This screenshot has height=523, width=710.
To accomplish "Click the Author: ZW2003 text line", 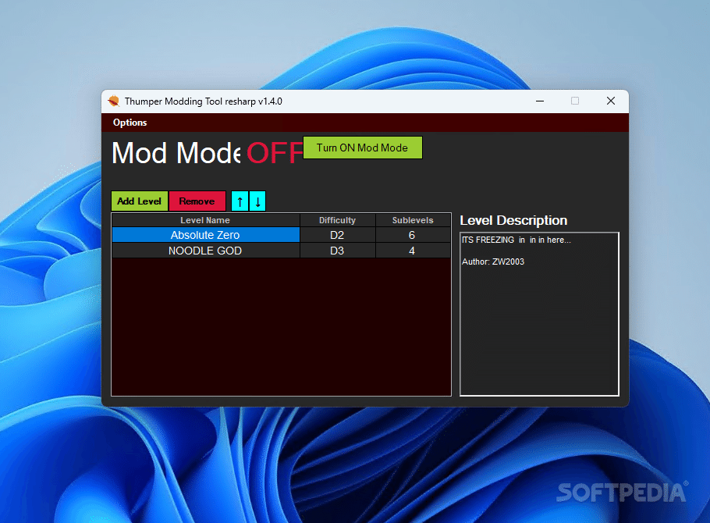I will [493, 261].
